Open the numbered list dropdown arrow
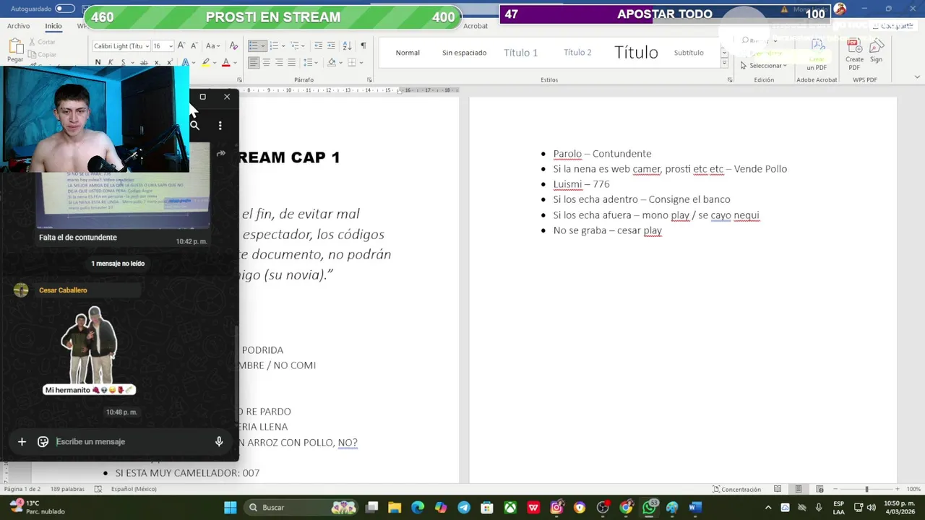This screenshot has width=925, height=520. click(283, 45)
